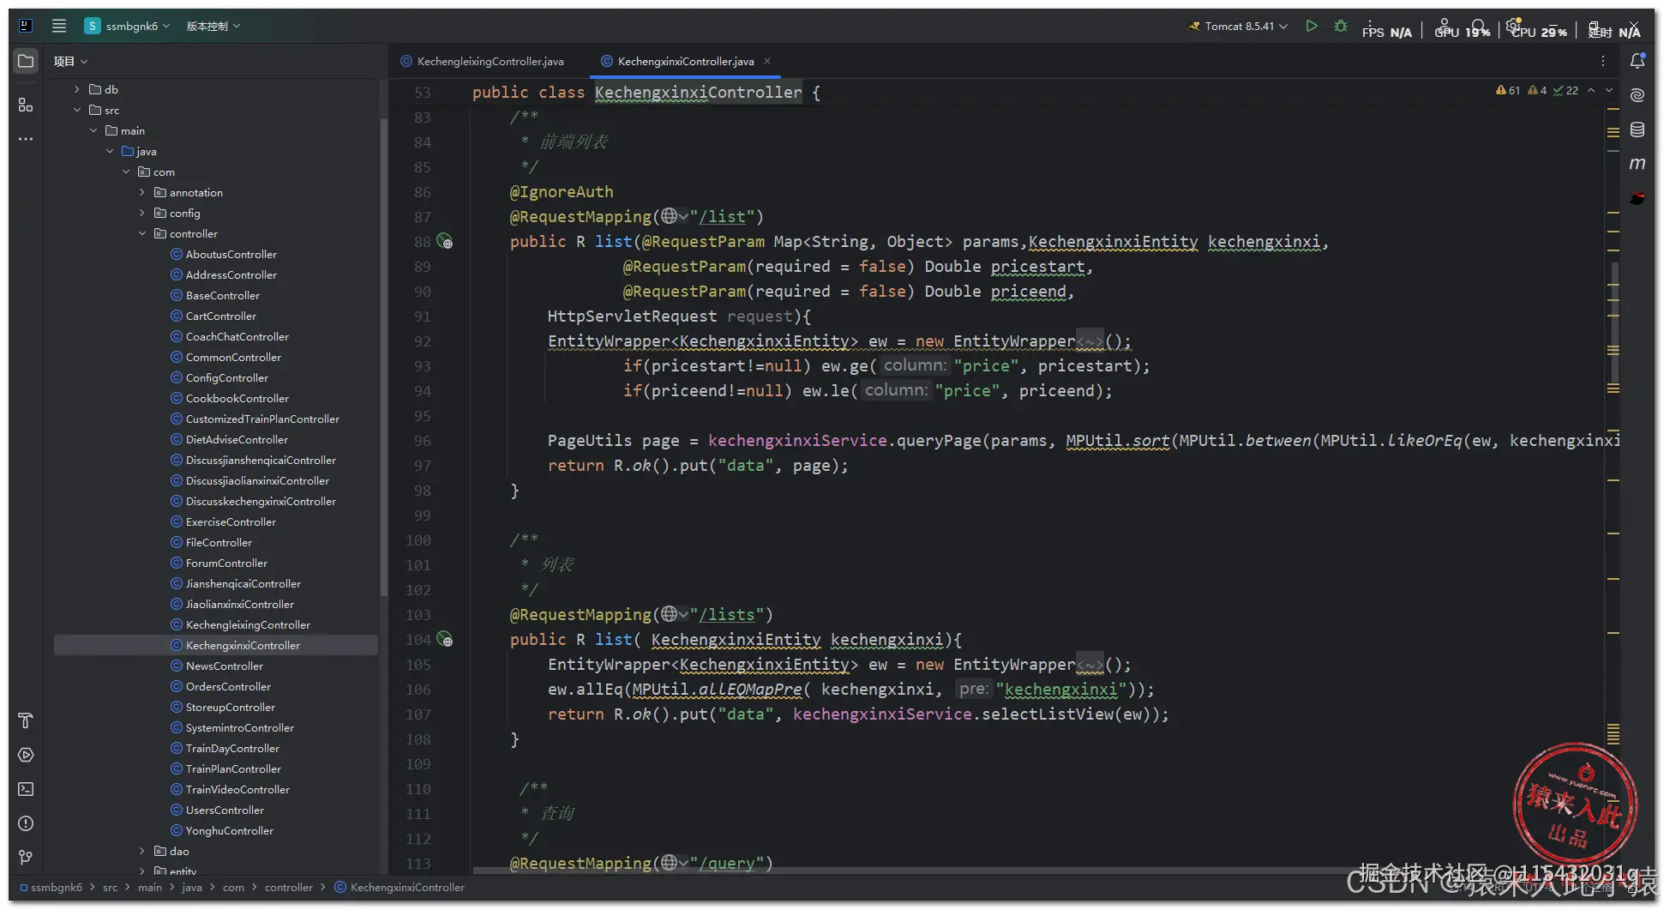The image size is (1664, 910).
Task: Expand the config package
Action: 141,213
